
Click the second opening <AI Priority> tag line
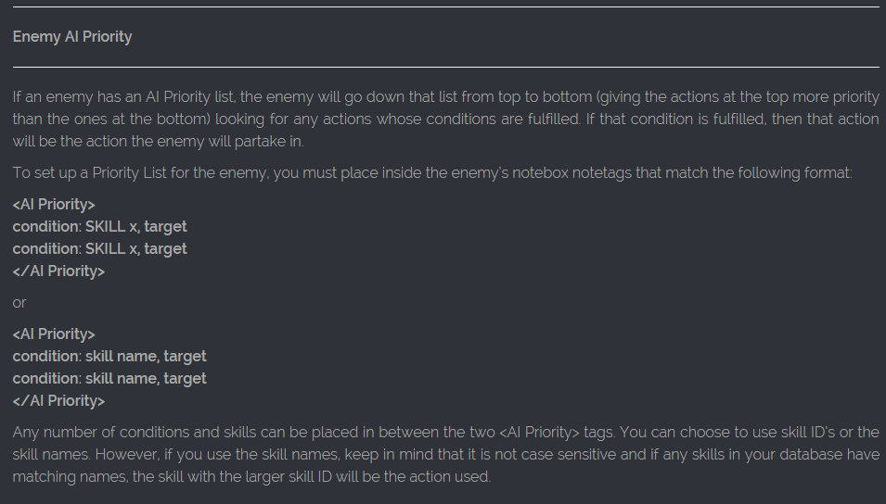coord(54,334)
